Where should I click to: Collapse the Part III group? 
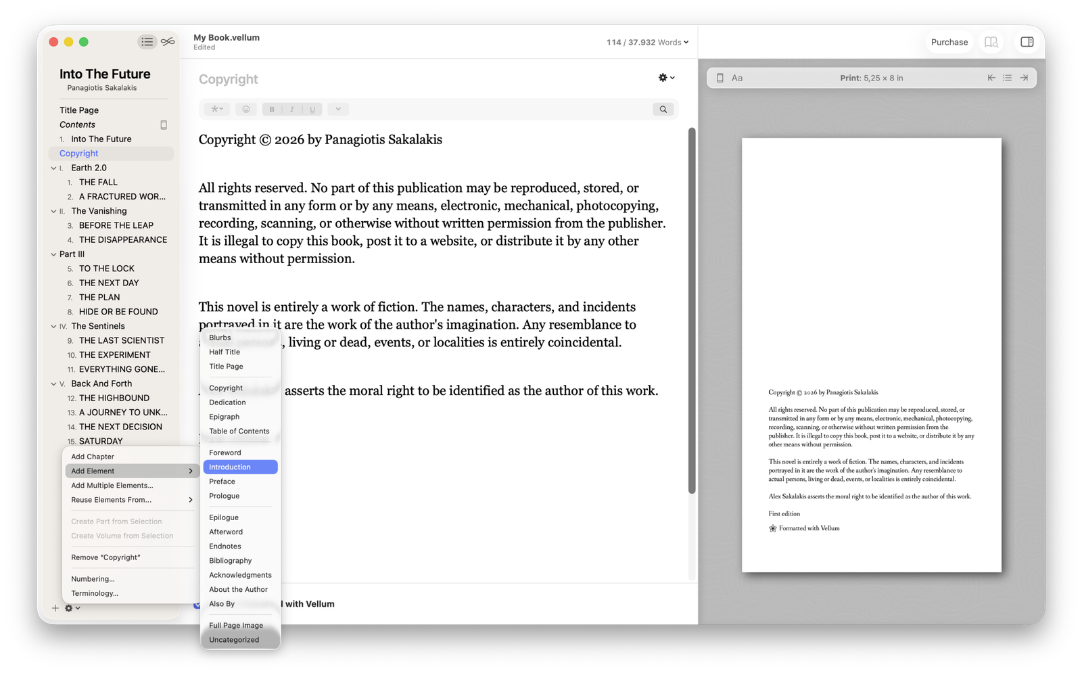pyautogui.click(x=53, y=254)
